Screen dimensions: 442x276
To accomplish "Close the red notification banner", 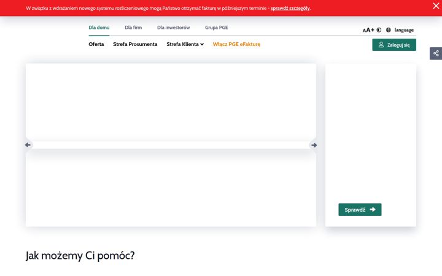I will 436,6.
